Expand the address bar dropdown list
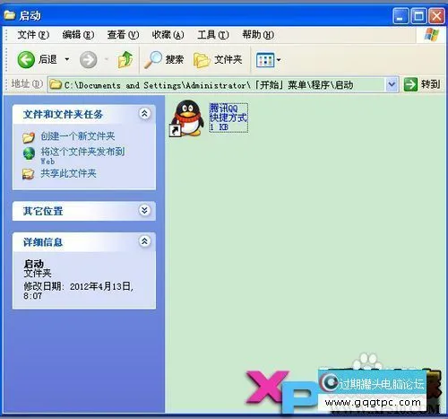This screenshot has height=419, width=448. (392, 85)
